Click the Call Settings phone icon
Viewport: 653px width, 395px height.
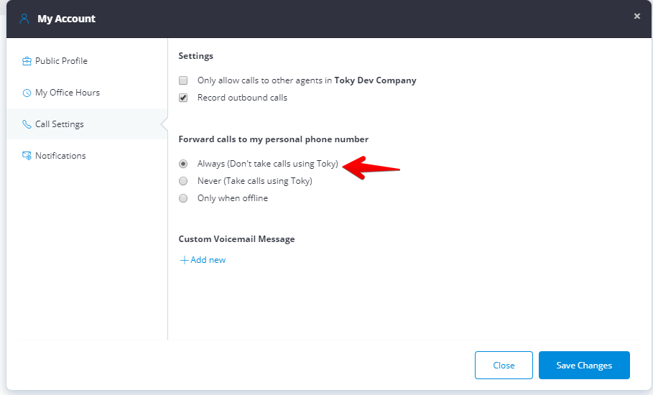click(x=27, y=124)
